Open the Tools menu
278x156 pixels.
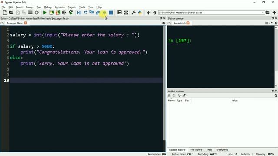[82, 7]
